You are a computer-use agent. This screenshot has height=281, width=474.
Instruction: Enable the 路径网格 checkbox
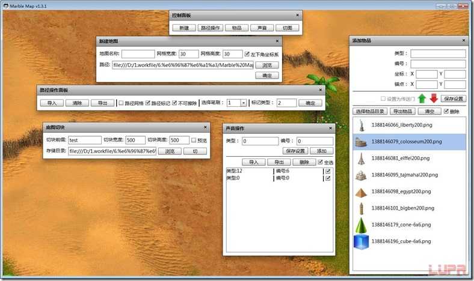121,103
